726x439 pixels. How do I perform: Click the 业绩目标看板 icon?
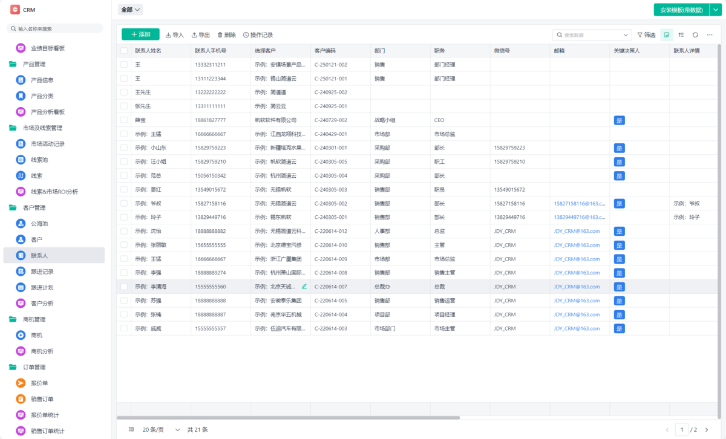(x=21, y=48)
